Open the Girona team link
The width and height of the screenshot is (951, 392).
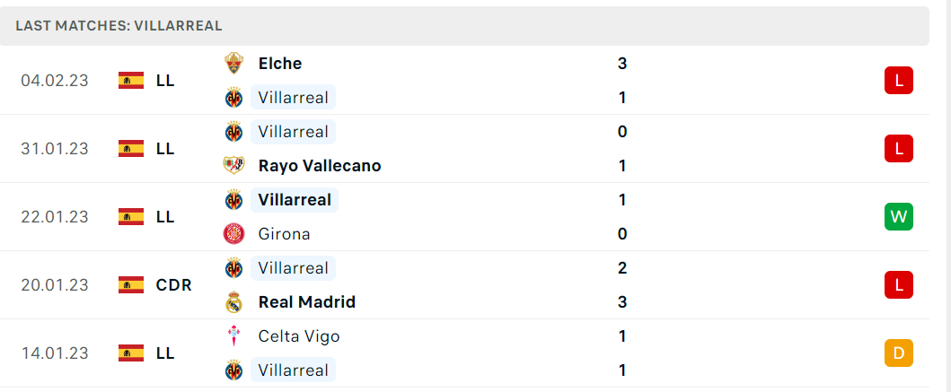(x=284, y=234)
